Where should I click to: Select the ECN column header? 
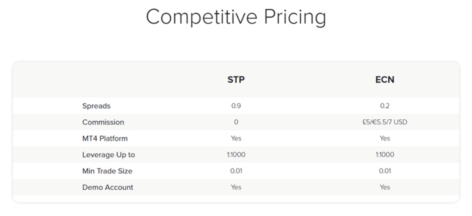(385, 80)
